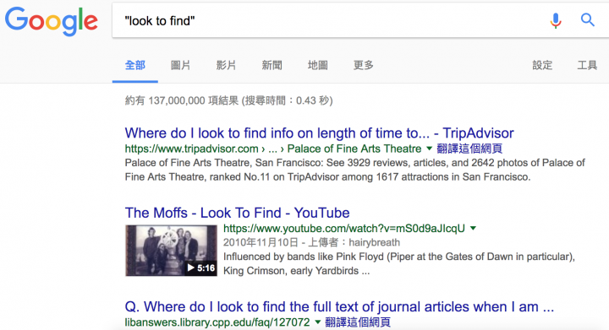Viewport: 609px width, 330px height.
Task: Open the 更多 more menu
Action: [363, 65]
